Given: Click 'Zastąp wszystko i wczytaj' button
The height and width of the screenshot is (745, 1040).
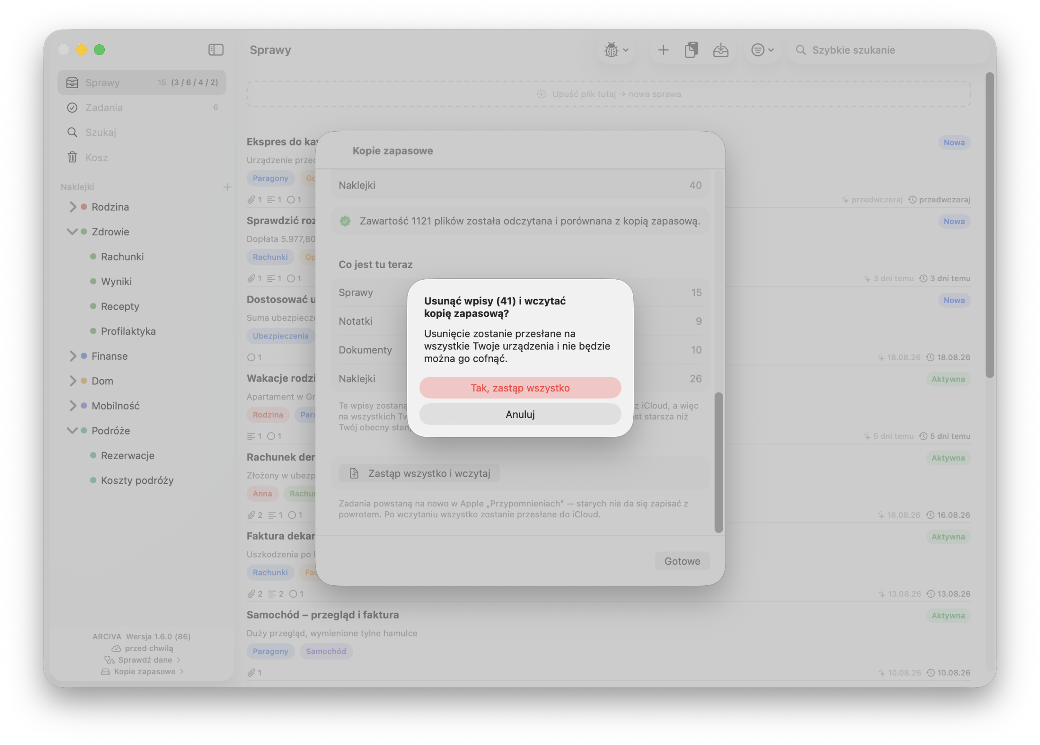Looking at the screenshot, I should pos(419,473).
